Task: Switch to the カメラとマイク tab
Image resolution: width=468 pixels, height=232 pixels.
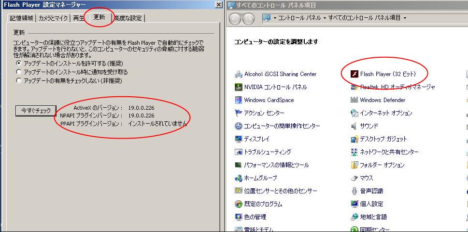Action: pos(53,18)
